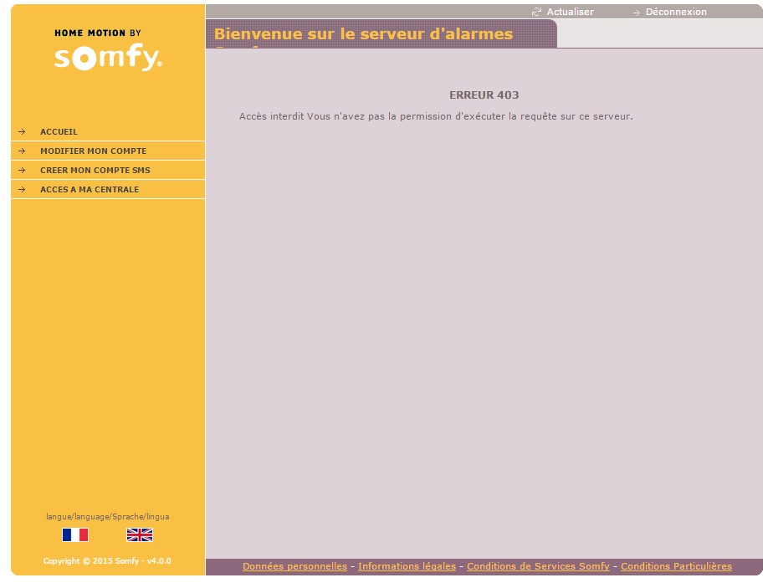Screen dimensions: 773x588
Task: Log out using the Déconnexion text link
Action: [676, 12]
